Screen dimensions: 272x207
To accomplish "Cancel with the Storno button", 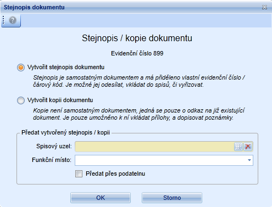I will pyautogui.click(x=172, y=198).
